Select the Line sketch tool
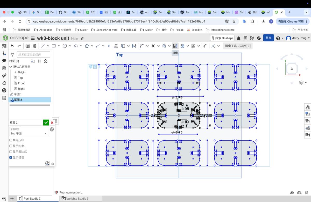Image resolution: width=311 pixels, height=202 pixels. coord(43,46)
